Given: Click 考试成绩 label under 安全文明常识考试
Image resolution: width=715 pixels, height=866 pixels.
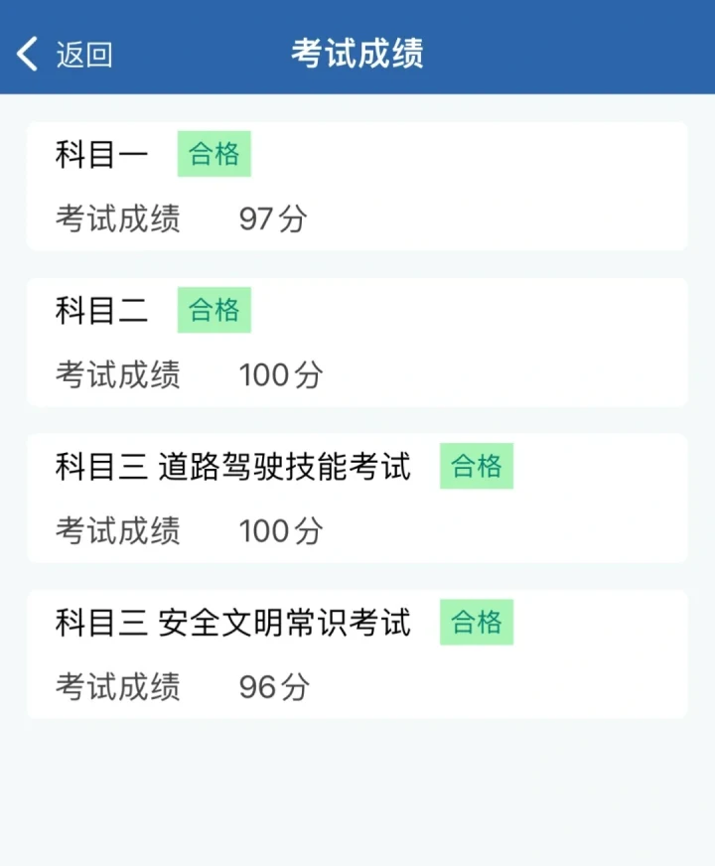Looking at the screenshot, I should coord(117,687).
